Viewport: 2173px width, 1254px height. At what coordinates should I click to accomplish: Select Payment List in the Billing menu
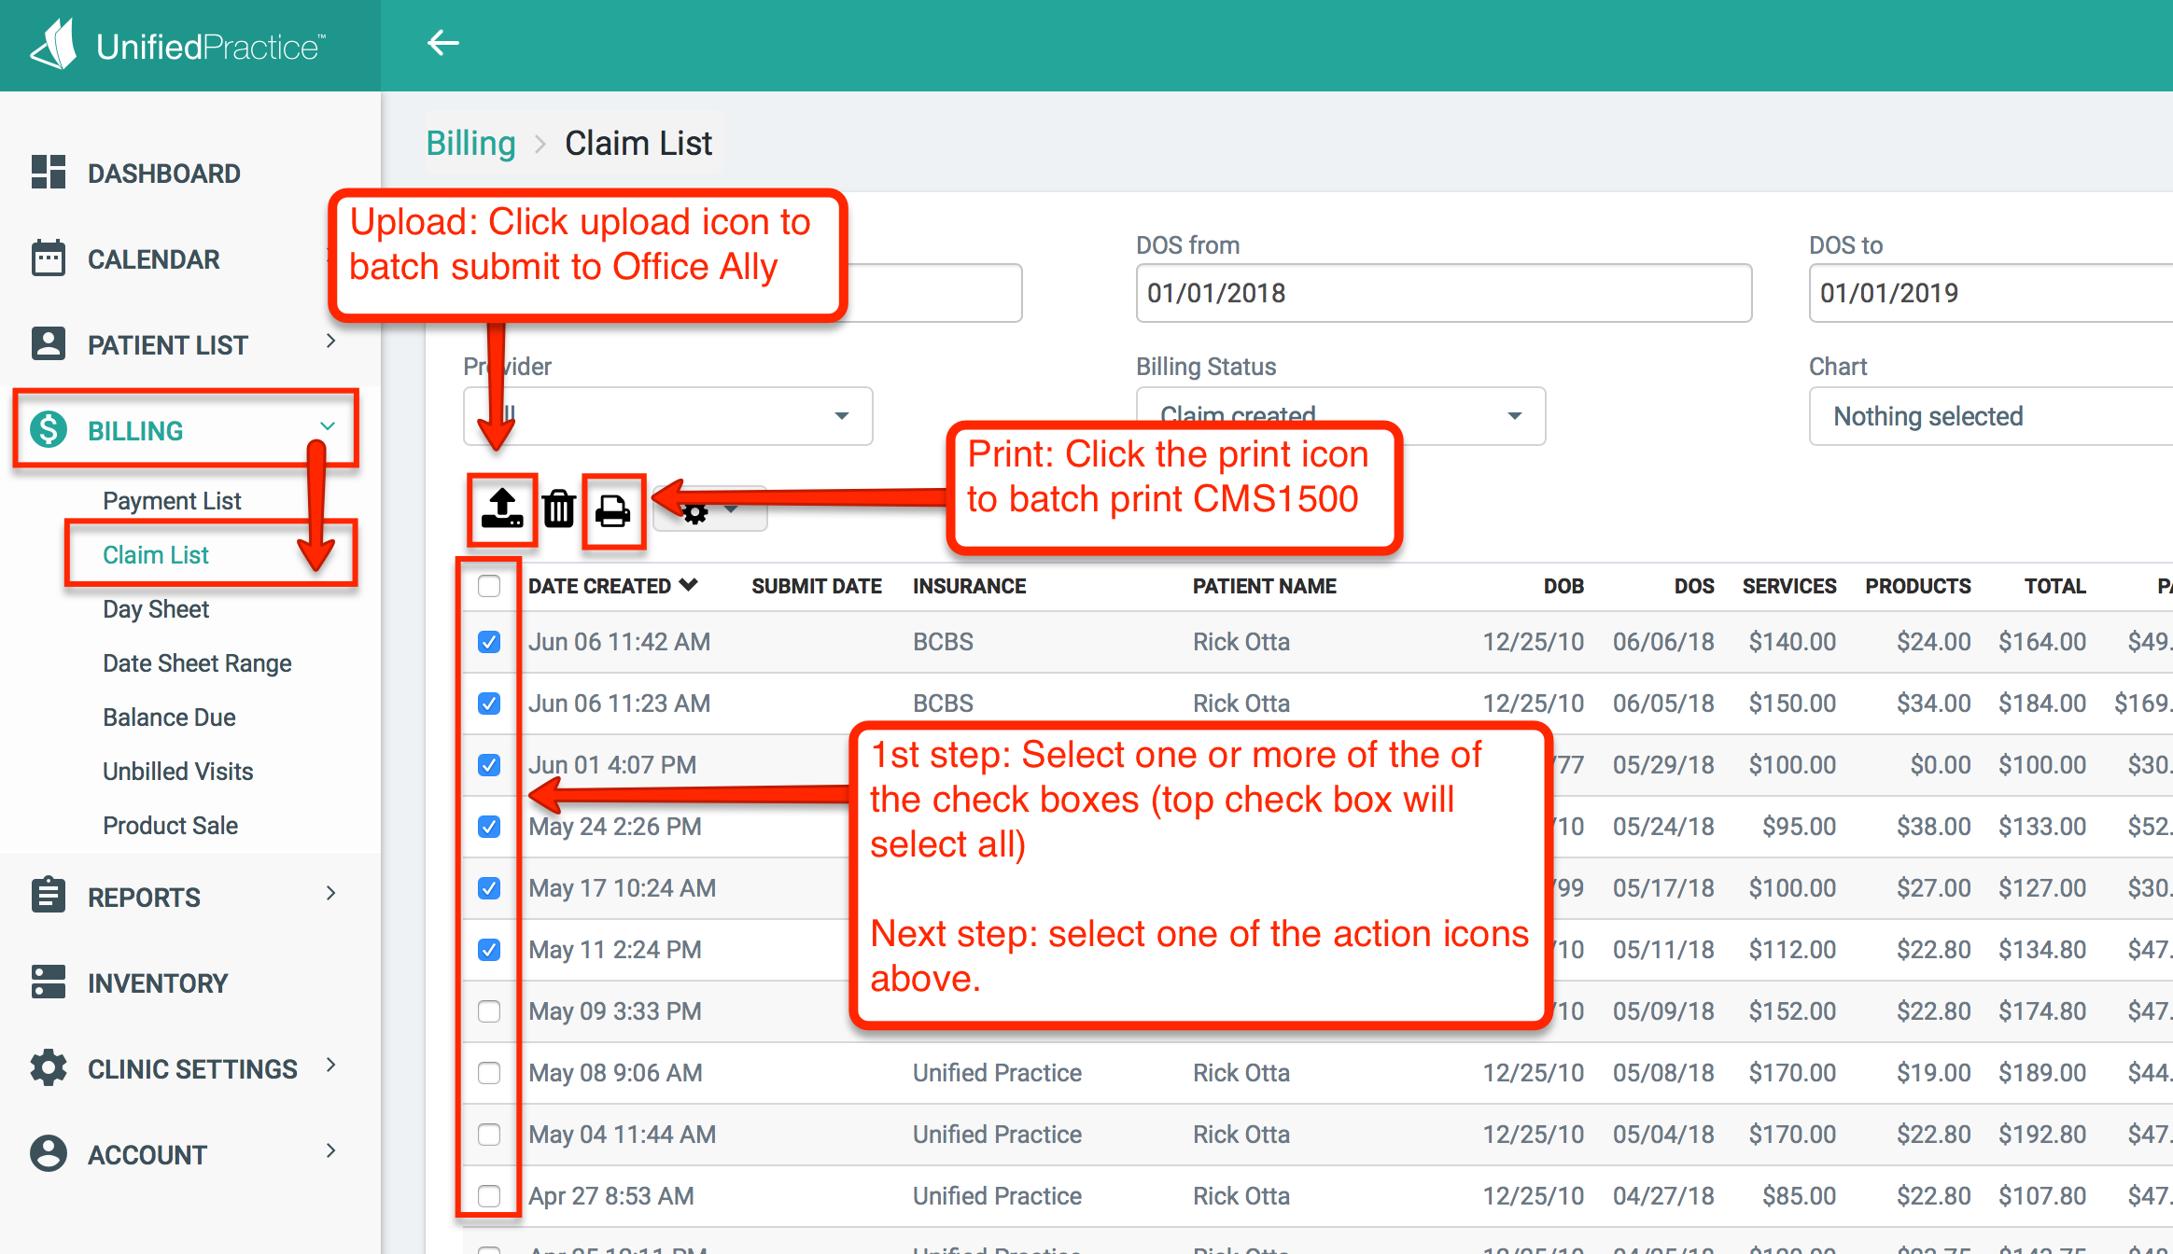(172, 500)
